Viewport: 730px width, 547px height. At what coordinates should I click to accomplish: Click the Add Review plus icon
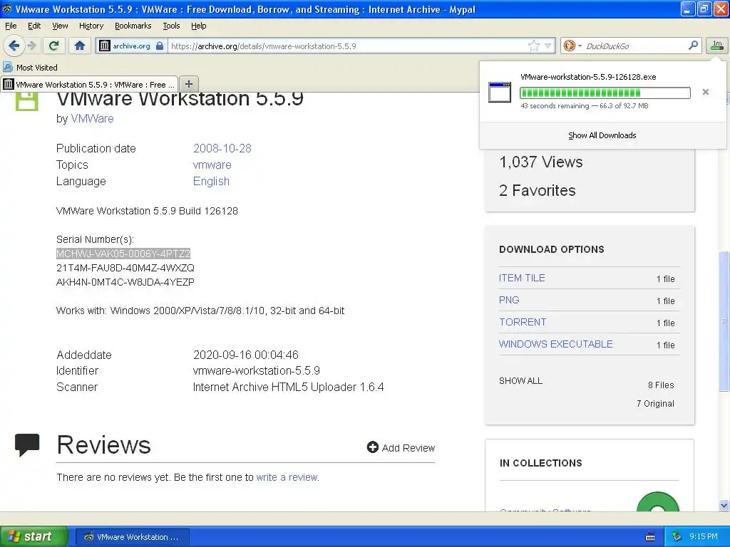(372, 447)
